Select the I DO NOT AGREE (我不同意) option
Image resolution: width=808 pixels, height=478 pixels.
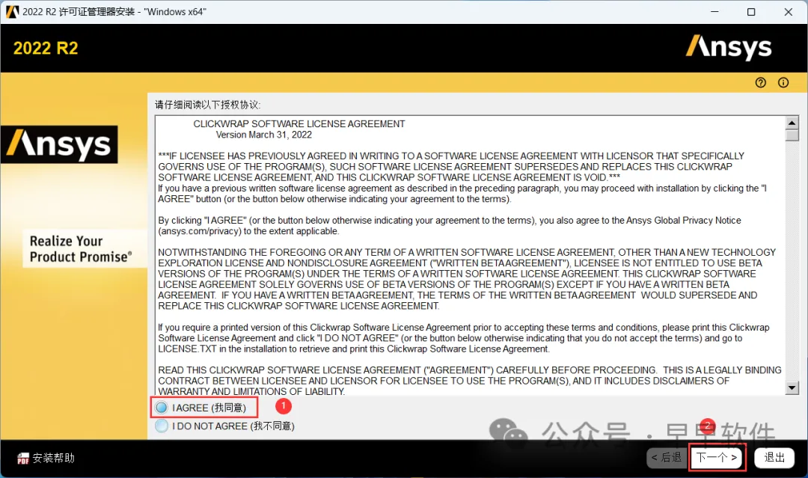pyautogui.click(x=162, y=426)
